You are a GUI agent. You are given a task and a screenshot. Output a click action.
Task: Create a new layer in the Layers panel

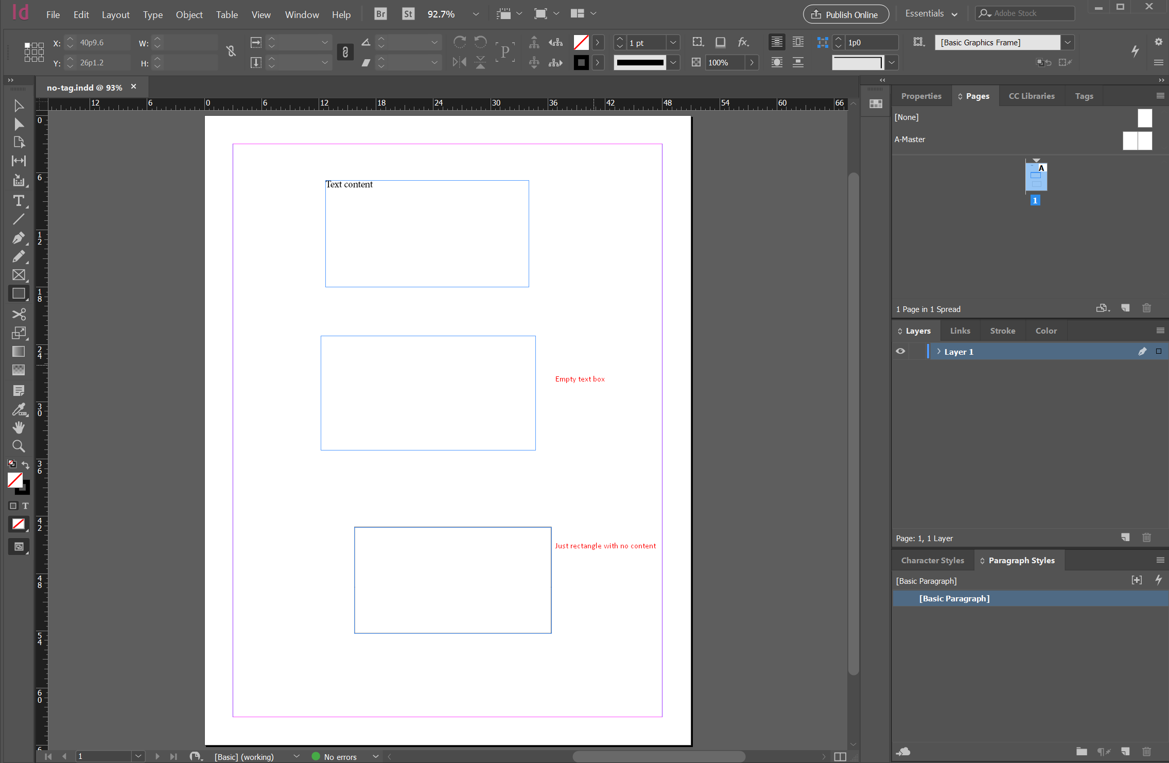click(1125, 537)
